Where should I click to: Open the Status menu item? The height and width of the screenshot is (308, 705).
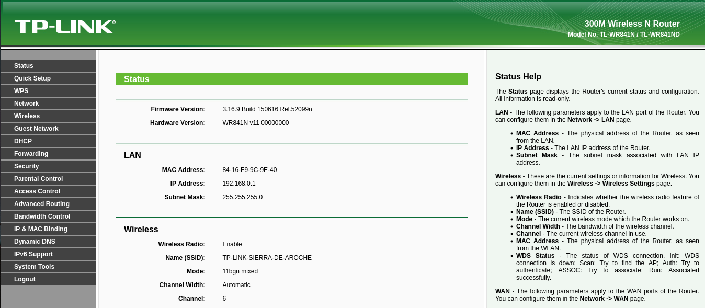[49, 66]
